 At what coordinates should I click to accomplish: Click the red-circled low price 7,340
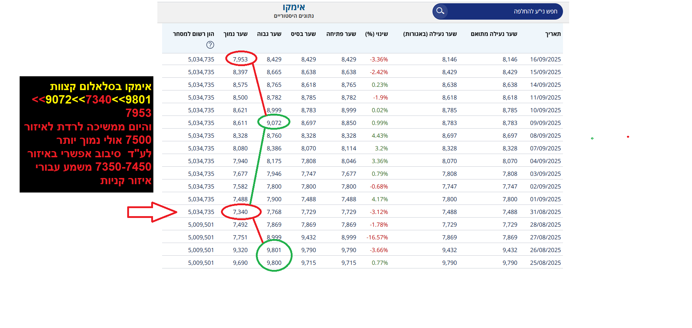pyautogui.click(x=240, y=212)
